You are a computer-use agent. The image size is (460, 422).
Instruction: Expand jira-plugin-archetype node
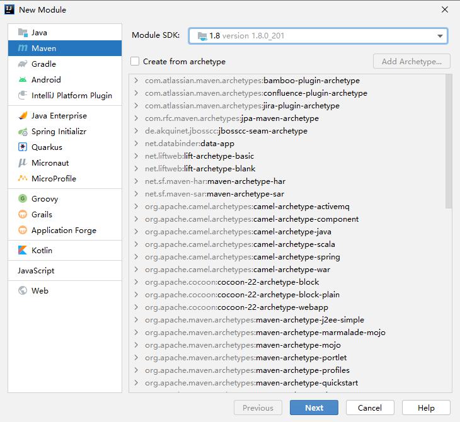(136, 106)
